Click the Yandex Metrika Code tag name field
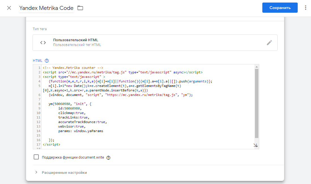The image size is (311, 184). 46,8
